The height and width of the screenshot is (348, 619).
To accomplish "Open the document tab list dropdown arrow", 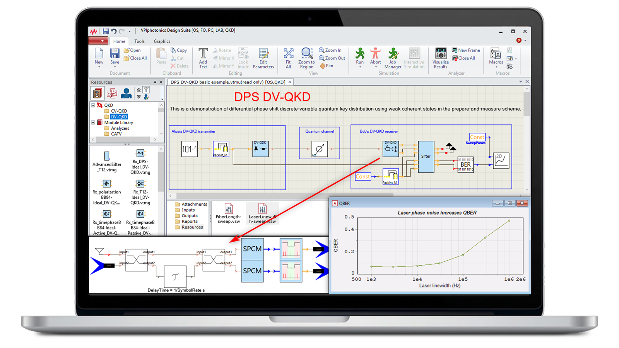I will click(521, 82).
